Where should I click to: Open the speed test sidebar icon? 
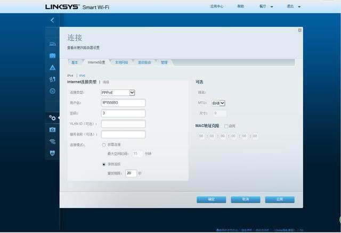52,91
